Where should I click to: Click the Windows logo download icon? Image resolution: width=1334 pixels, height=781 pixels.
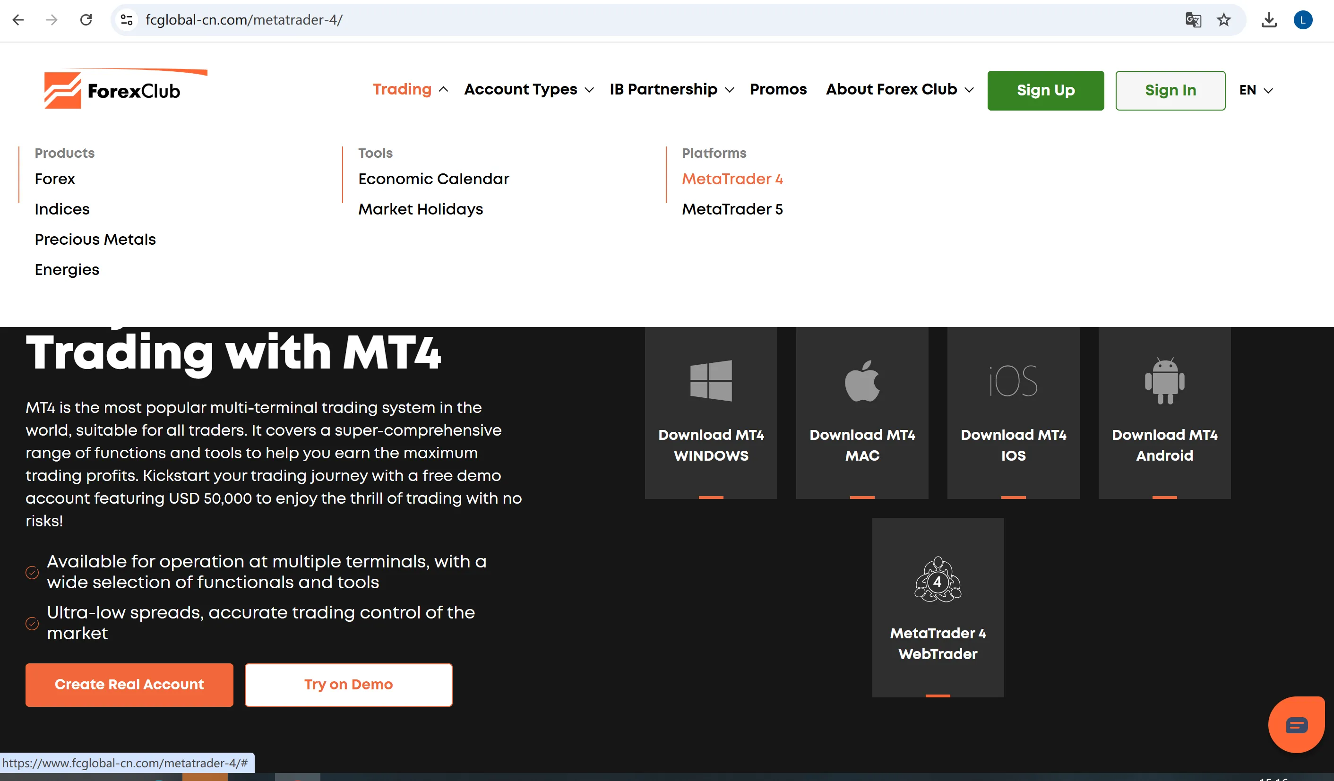pyautogui.click(x=711, y=381)
